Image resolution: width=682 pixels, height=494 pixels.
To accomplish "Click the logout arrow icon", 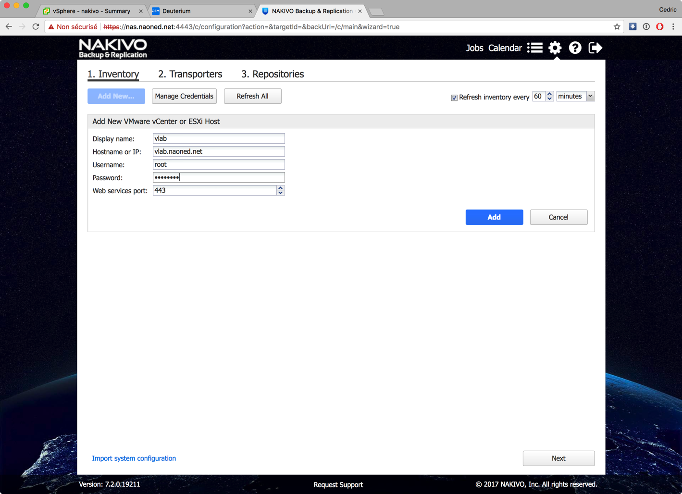I will coord(595,48).
